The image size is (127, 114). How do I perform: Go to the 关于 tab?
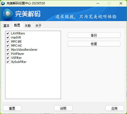(38, 26)
